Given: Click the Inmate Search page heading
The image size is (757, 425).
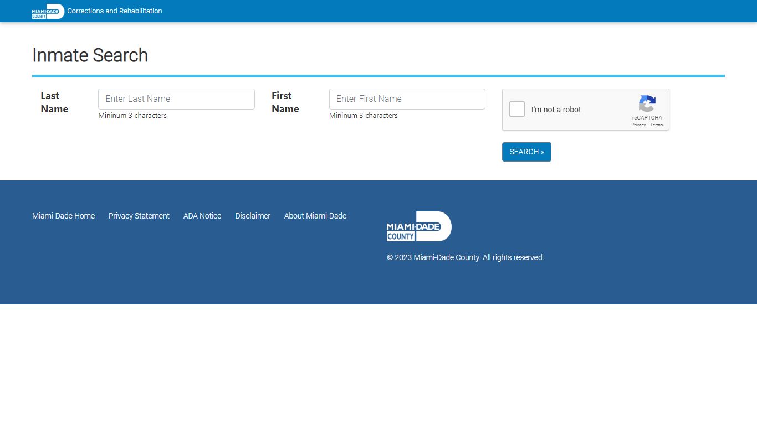Looking at the screenshot, I should [90, 55].
